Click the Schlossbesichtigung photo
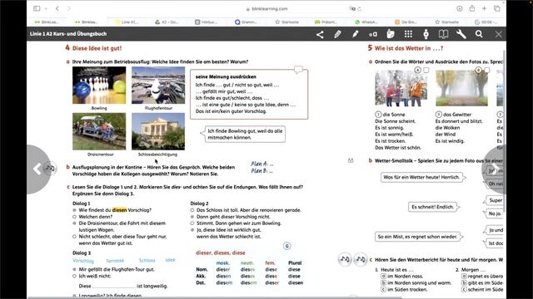The height and width of the screenshot is (299, 533). 158,131
